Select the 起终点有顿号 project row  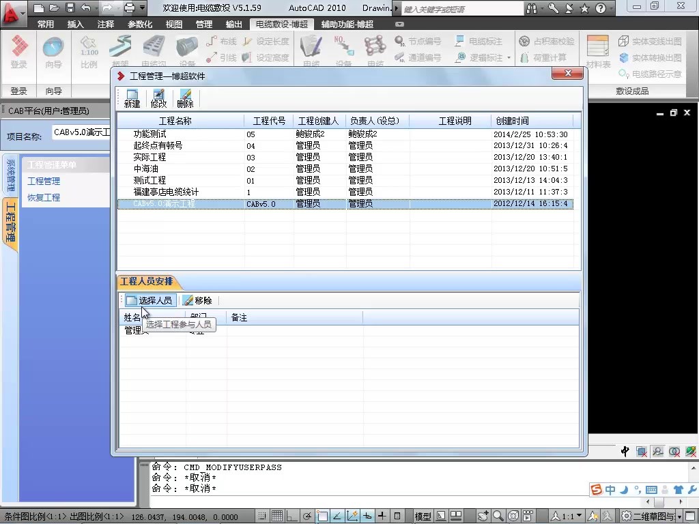point(345,146)
